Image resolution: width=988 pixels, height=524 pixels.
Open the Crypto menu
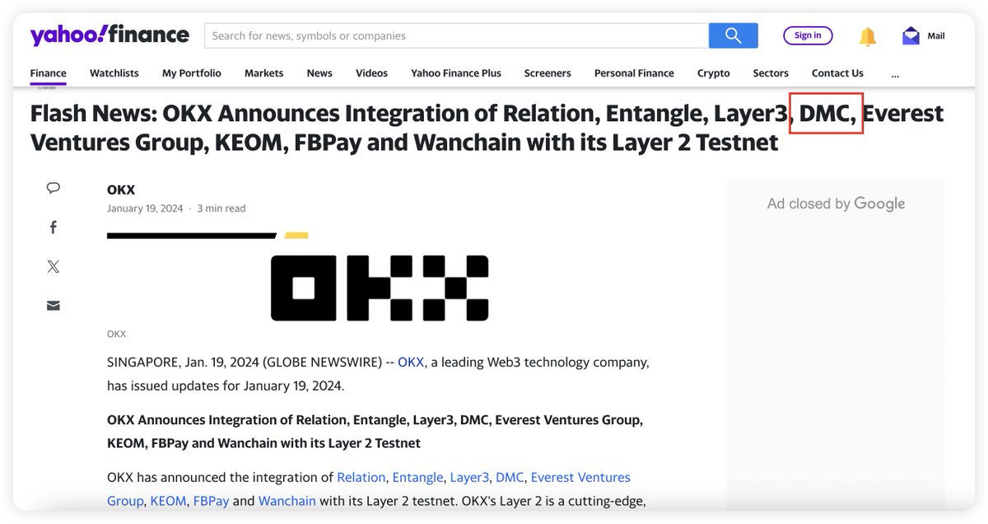[x=714, y=73]
